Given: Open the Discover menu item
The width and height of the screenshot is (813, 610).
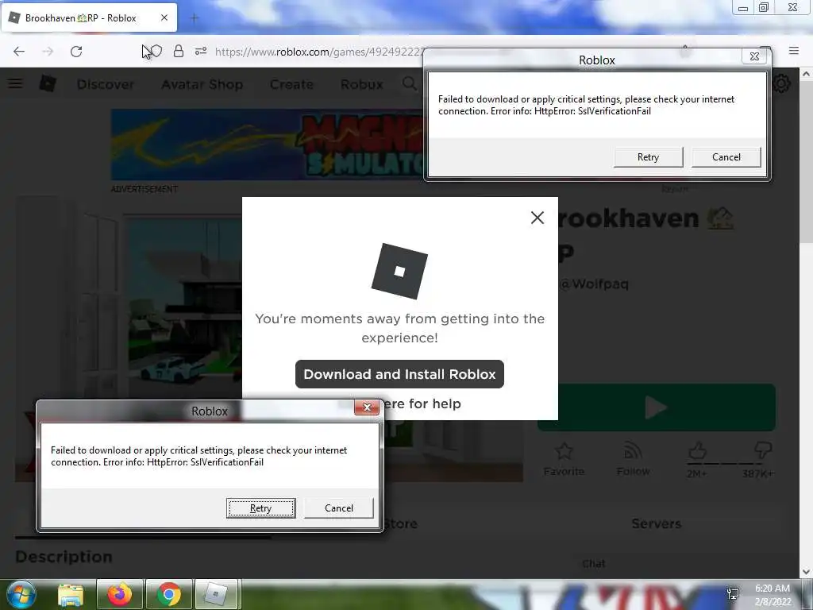Looking at the screenshot, I should [x=106, y=84].
